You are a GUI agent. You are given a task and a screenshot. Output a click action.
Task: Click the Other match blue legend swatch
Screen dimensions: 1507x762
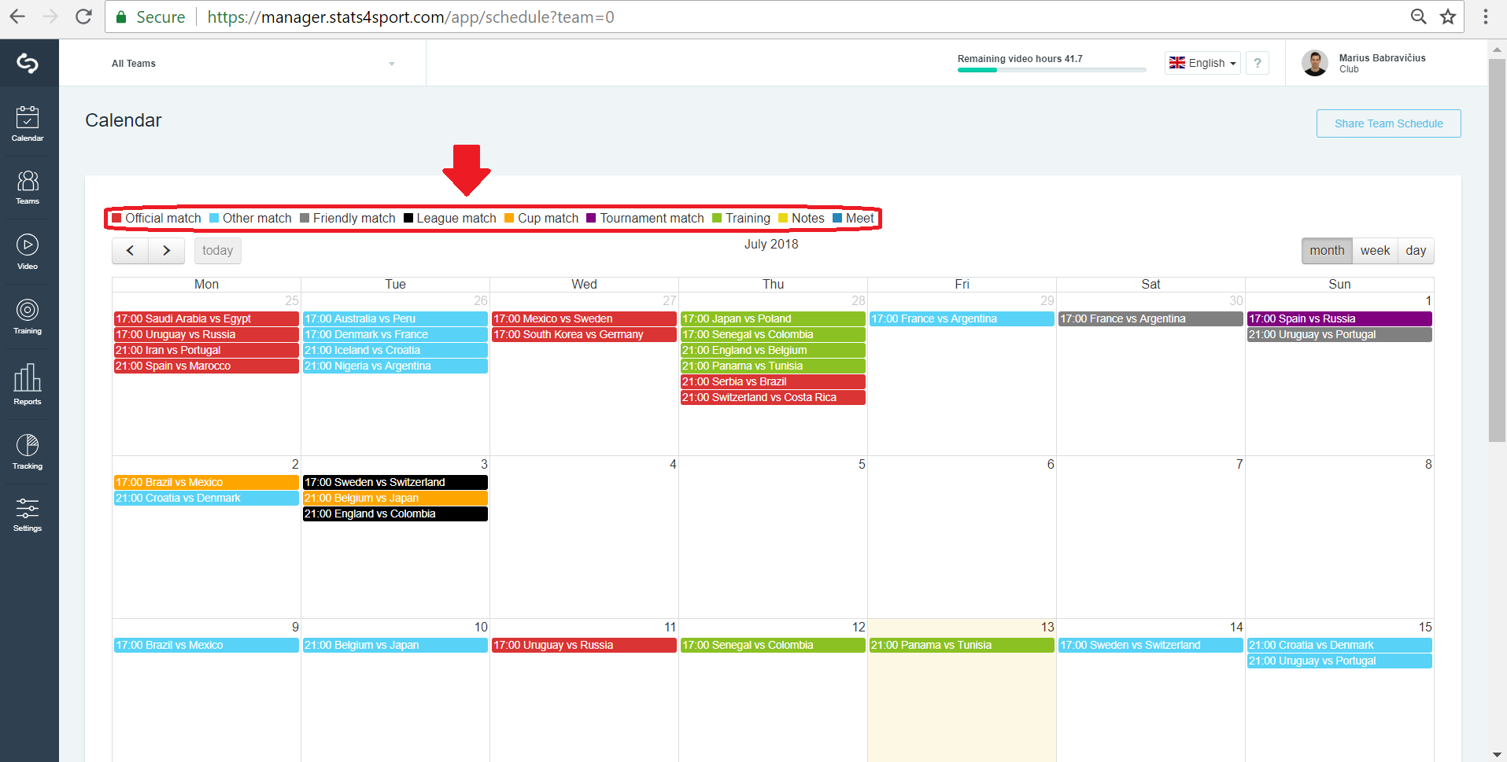[214, 219]
